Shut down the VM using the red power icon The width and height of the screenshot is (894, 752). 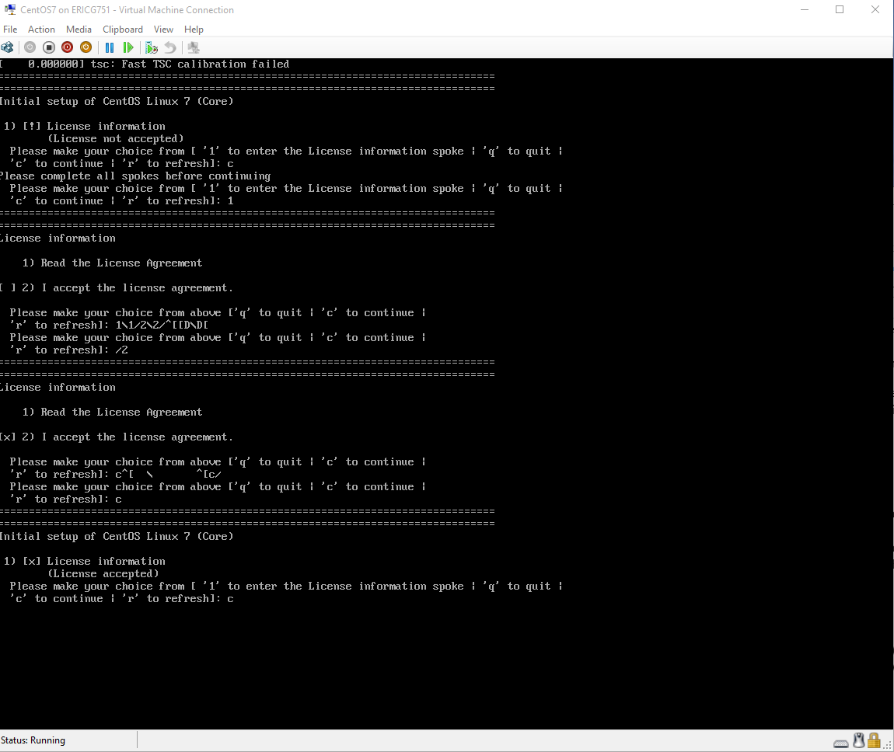point(68,47)
